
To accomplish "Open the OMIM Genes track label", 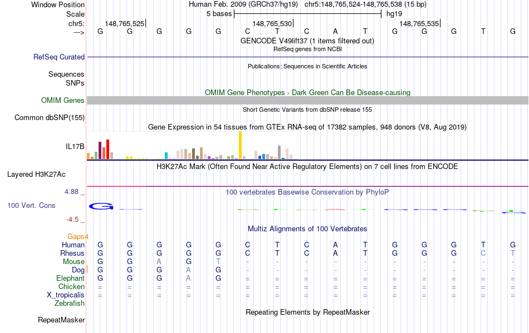I will pyautogui.click(x=62, y=100).
